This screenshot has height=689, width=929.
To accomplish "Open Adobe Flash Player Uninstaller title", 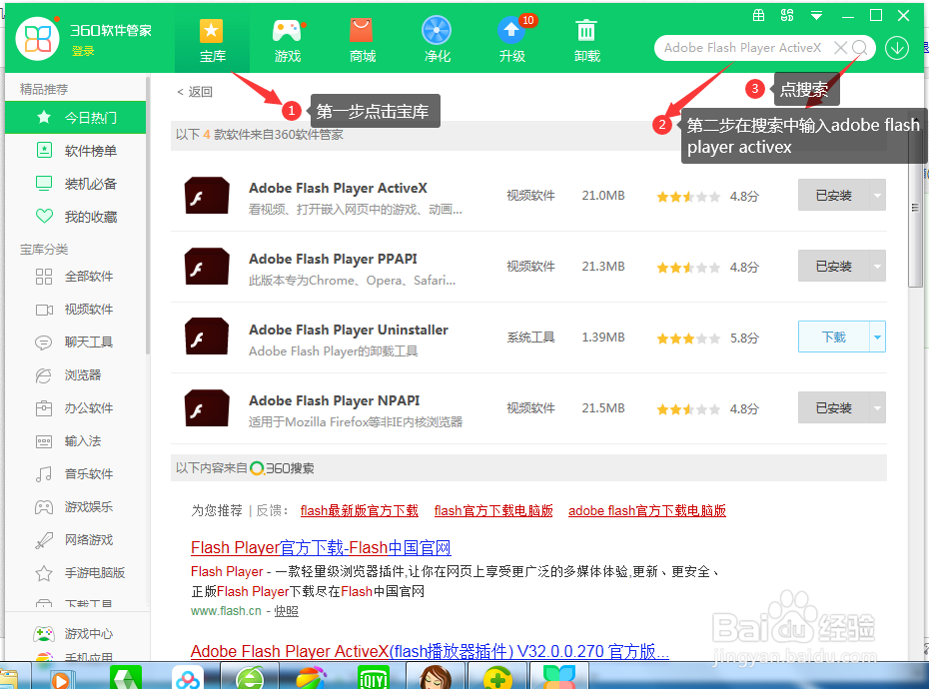I will (x=349, y=330).
